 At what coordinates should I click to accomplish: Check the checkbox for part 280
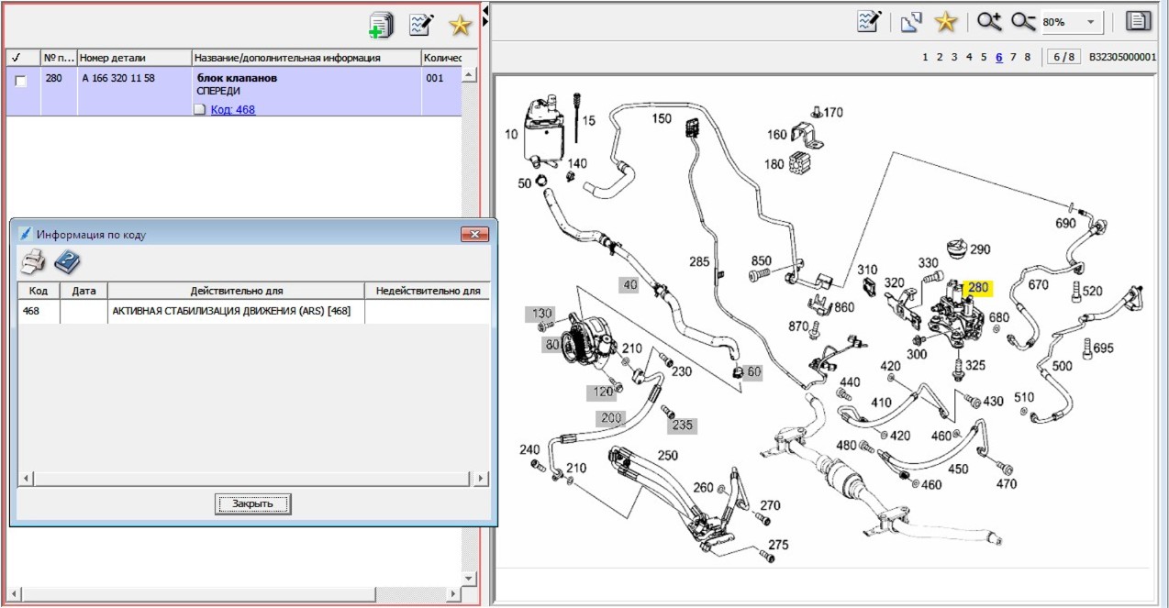[x=21, y=81]
